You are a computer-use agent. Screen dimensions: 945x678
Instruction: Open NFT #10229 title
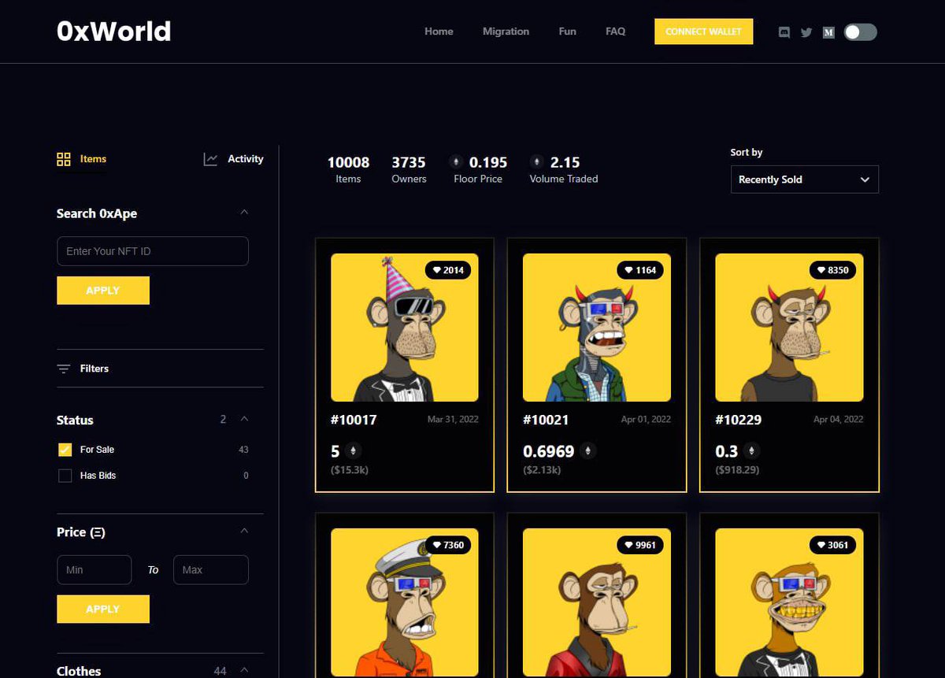click(738, 420)
